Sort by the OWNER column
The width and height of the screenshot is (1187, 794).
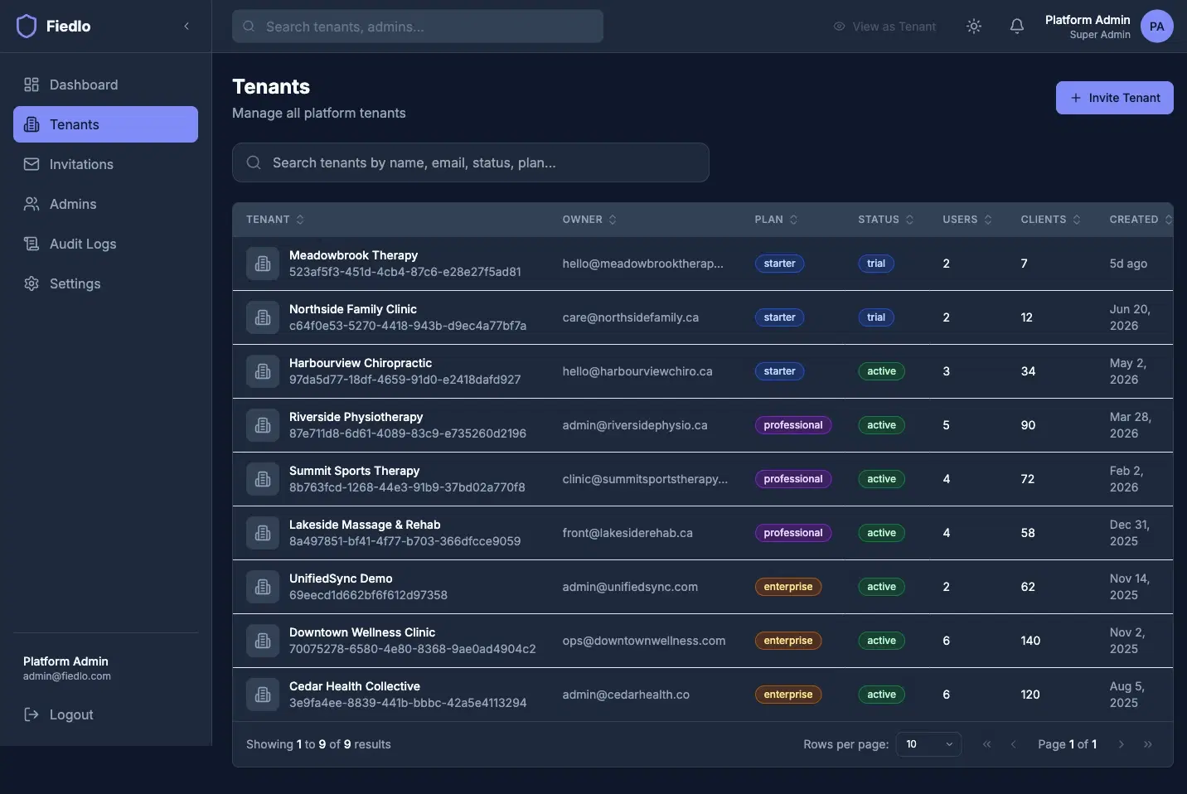[589, 220]
